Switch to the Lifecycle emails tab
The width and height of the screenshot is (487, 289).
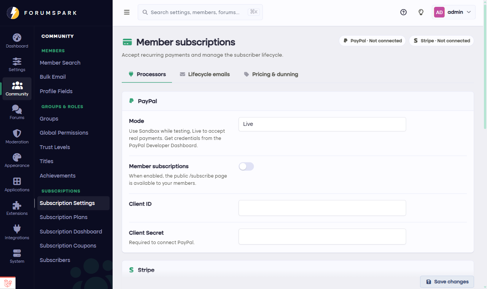205,74
